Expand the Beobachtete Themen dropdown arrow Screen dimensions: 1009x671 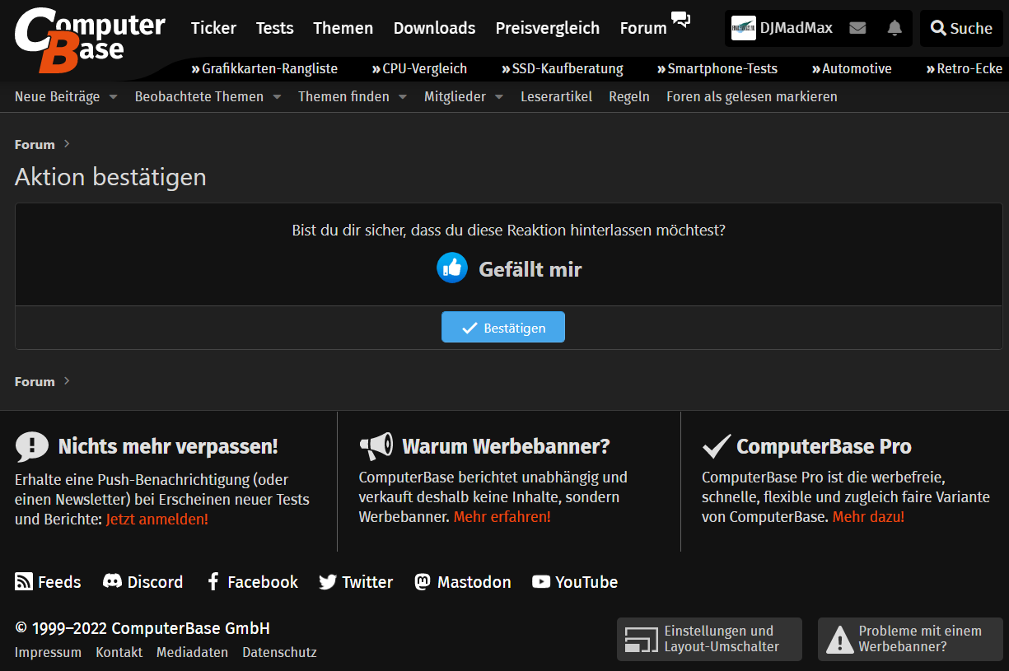tap(278, 97)
